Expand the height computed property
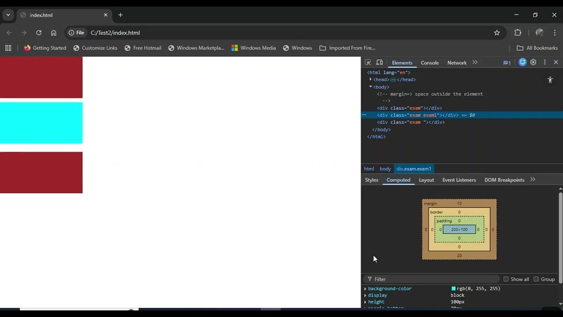Viewport: 563px width, 317px height. pos(365,302)
